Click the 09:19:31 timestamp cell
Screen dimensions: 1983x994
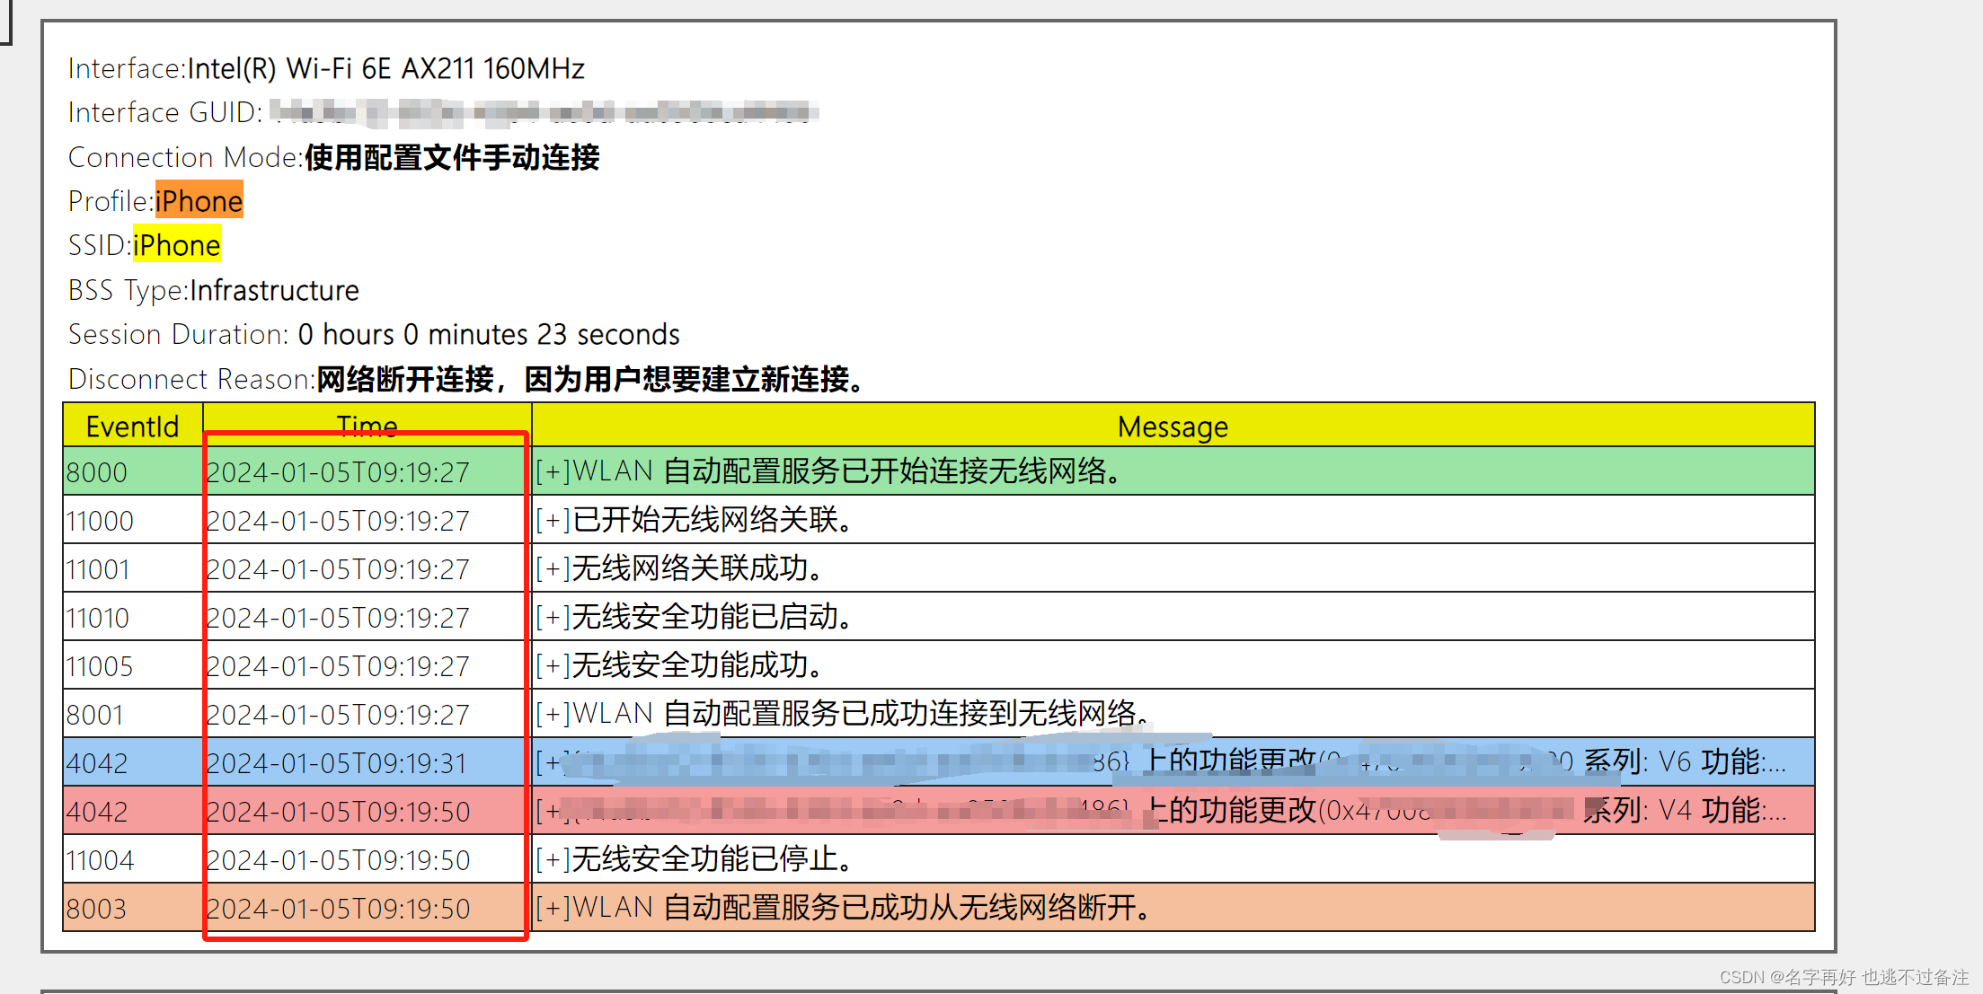click(x=337, y=762)
